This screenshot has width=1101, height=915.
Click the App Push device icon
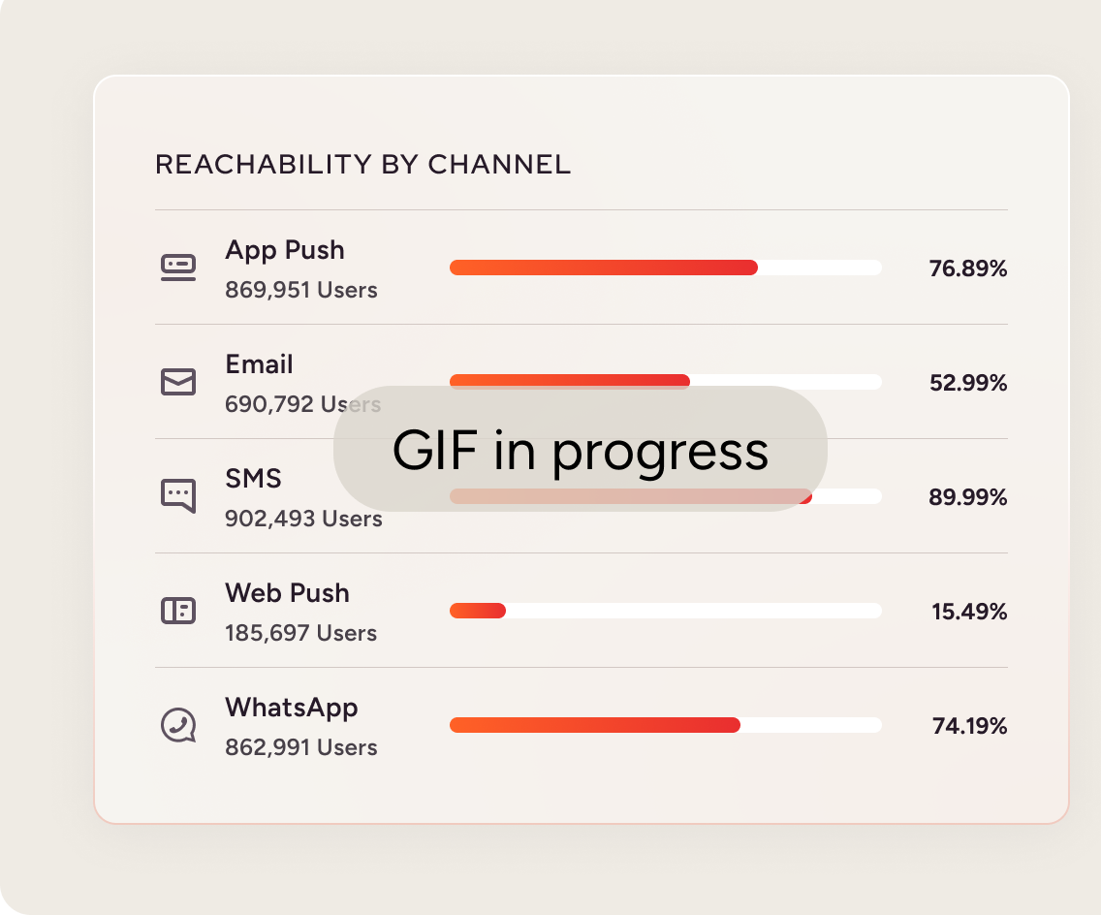tap(178, 268)
